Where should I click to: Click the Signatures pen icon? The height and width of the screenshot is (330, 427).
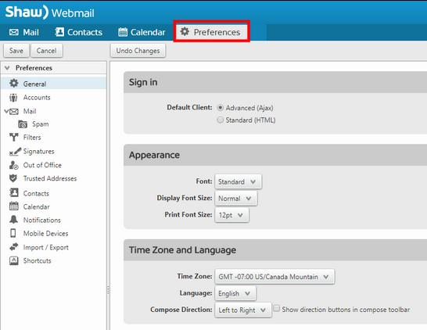click(15, 152)
